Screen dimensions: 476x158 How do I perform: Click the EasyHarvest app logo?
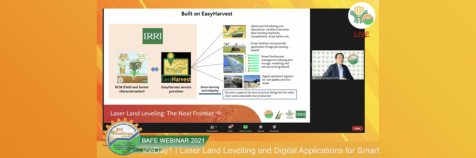[176, 67]
